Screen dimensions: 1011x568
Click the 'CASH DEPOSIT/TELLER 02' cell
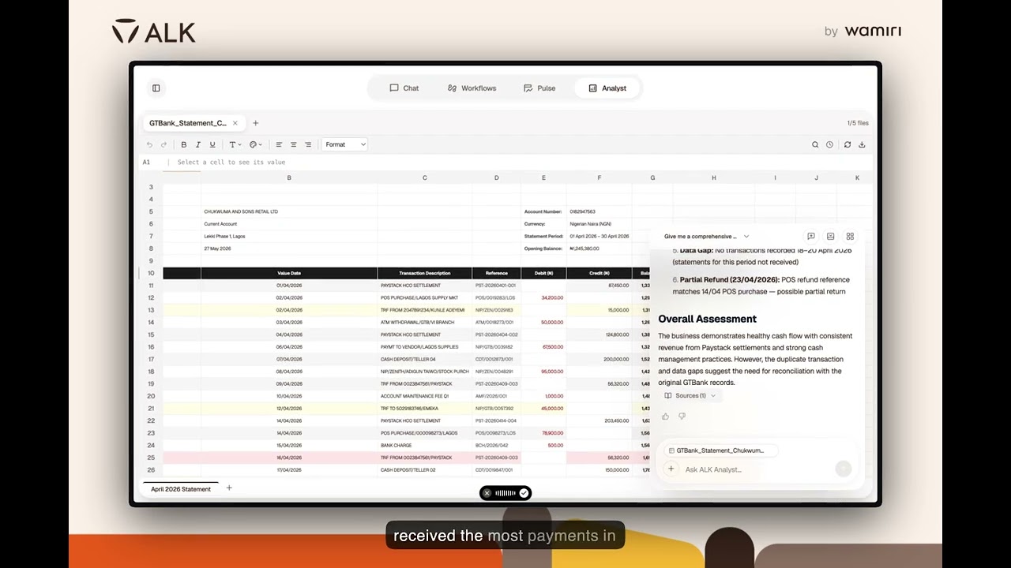(x=425, y=470)
